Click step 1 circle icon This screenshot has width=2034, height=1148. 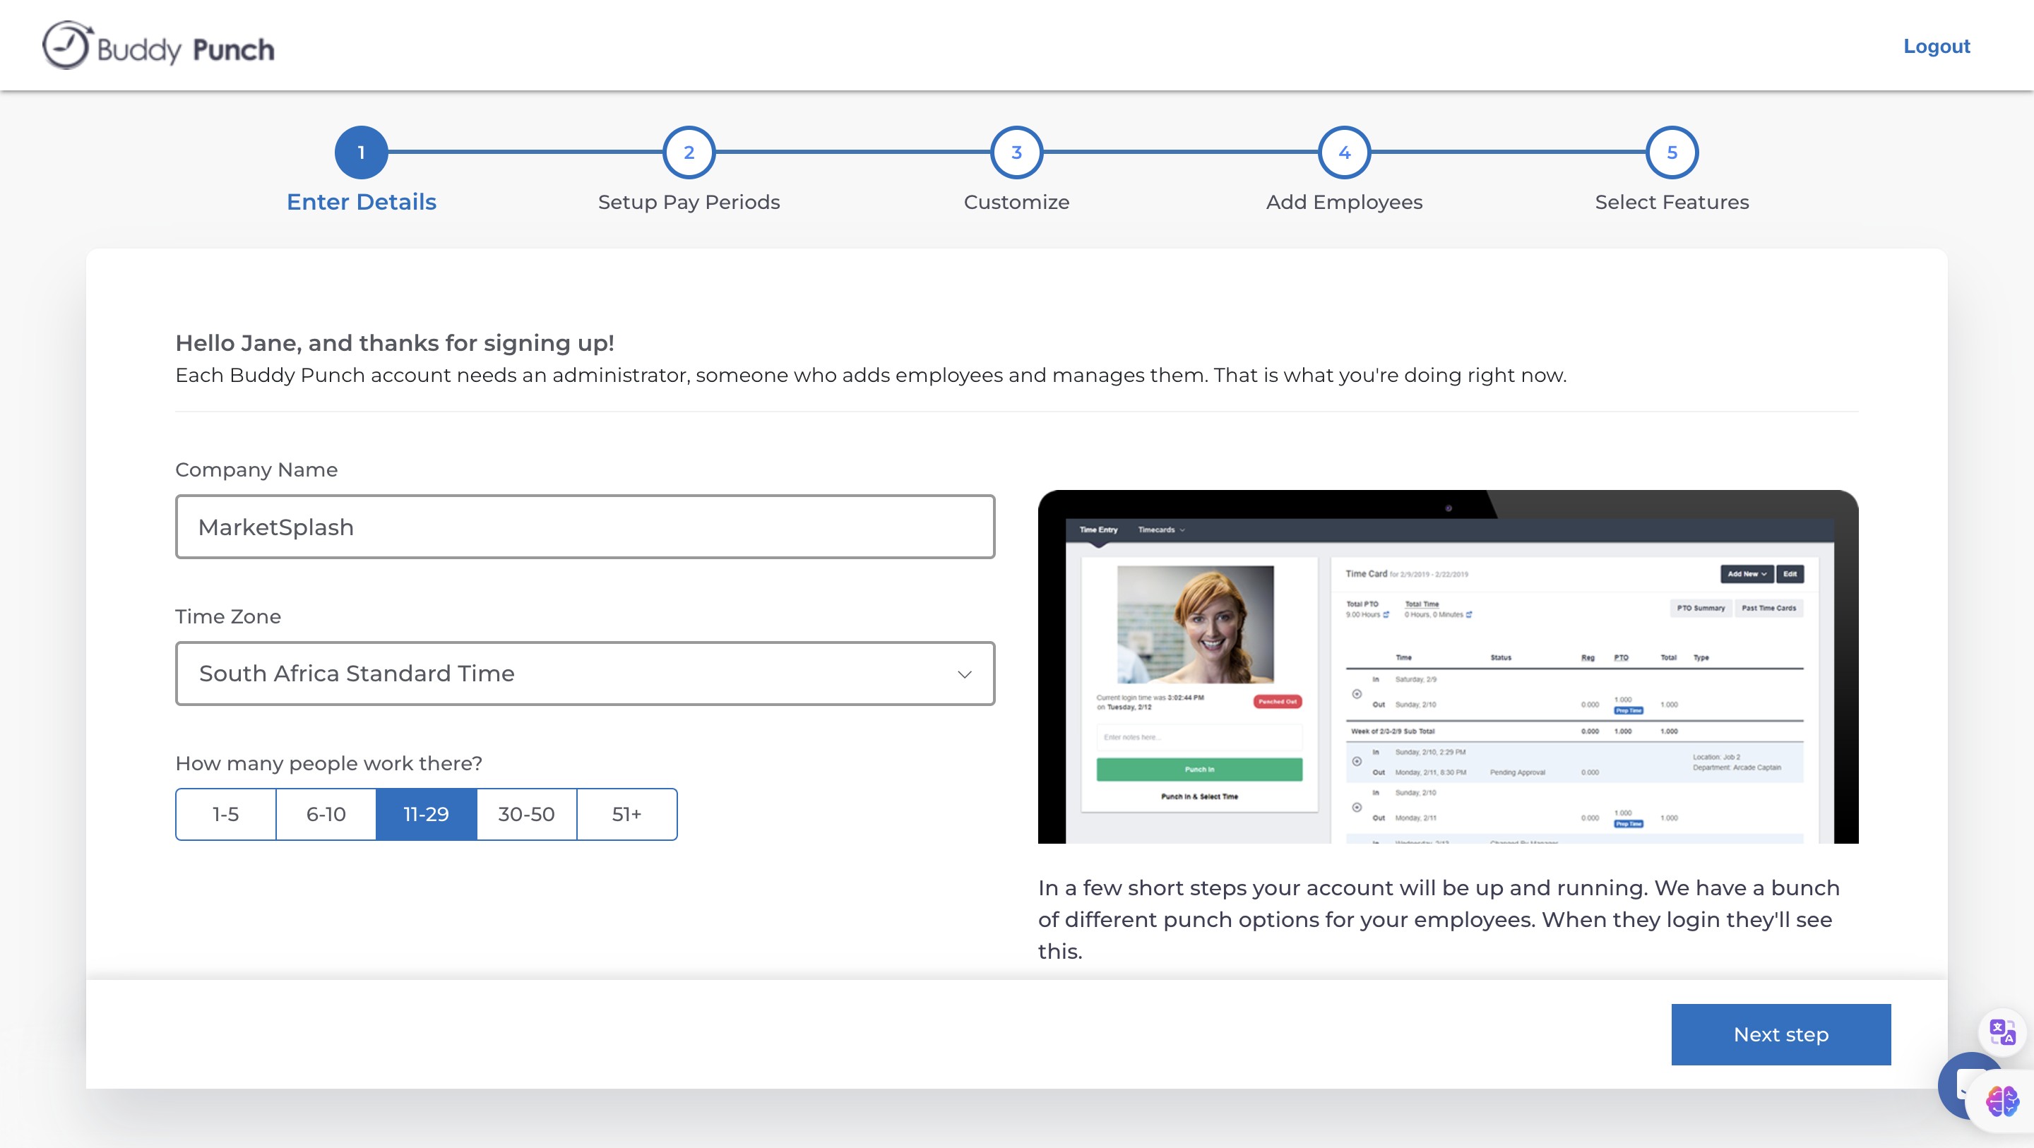pos(361,153)
